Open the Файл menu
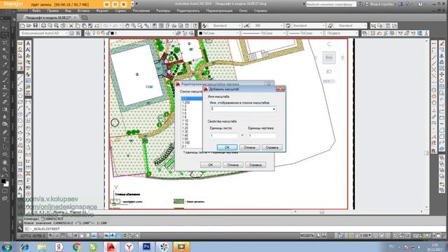Image resolution: width=448 pixels, height=252 pixels. point(36,10)
